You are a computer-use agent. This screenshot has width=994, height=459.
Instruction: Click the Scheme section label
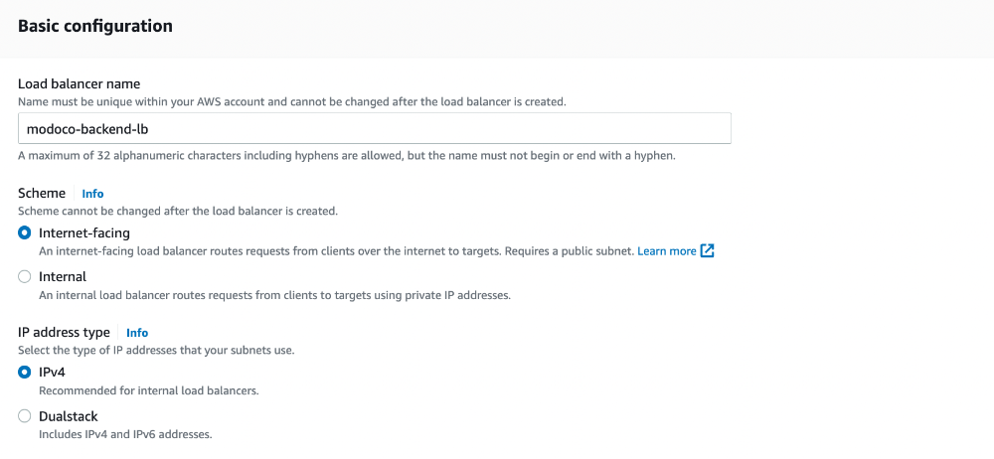(x=41, y=194)
